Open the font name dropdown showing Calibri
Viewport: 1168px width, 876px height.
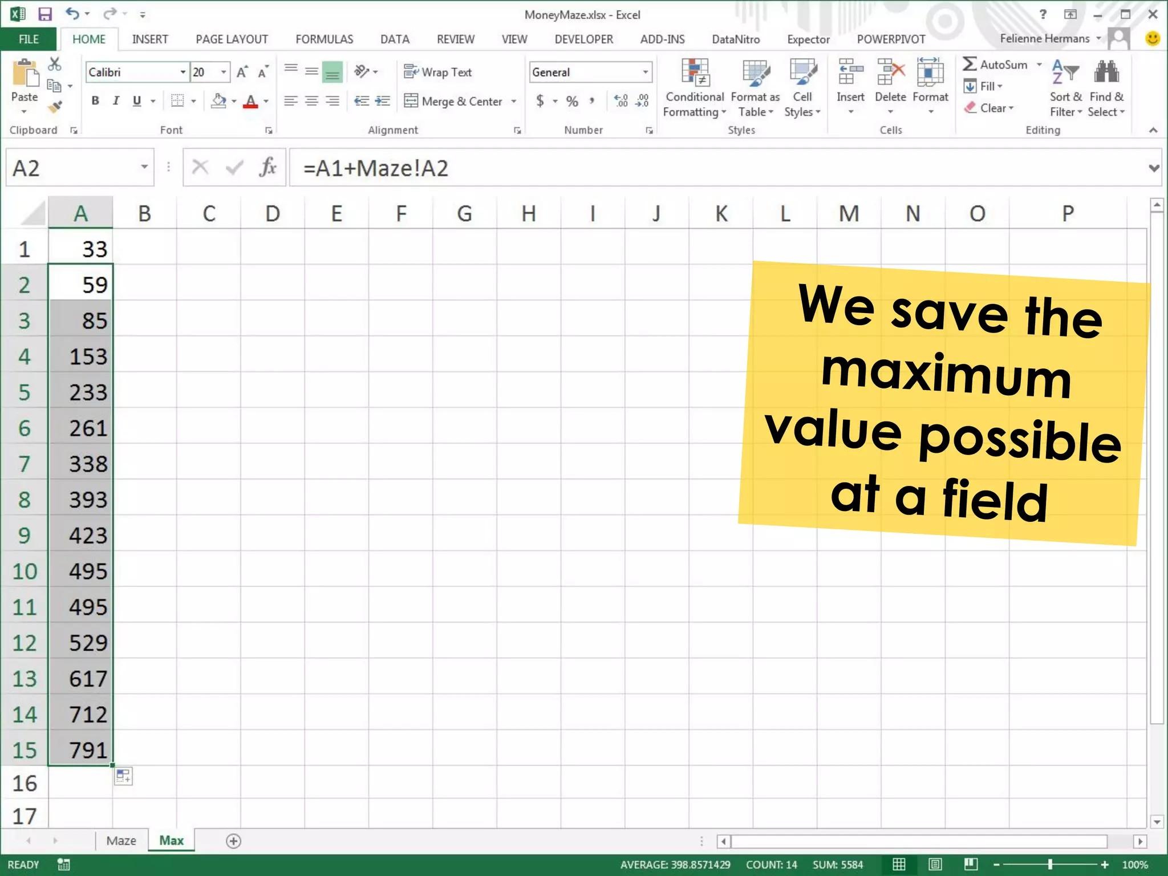(x=182, y=72)
